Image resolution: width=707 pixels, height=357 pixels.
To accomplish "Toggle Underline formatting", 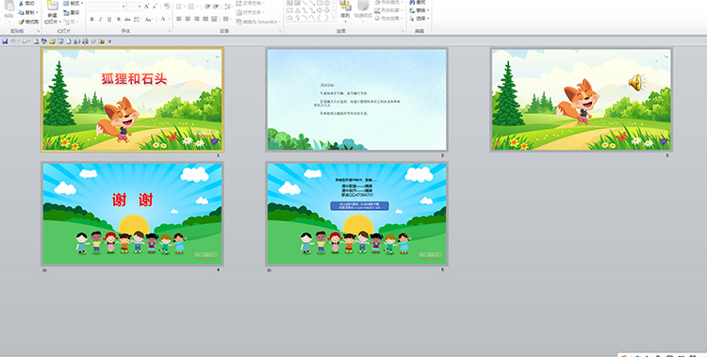I will pos(109,19).
